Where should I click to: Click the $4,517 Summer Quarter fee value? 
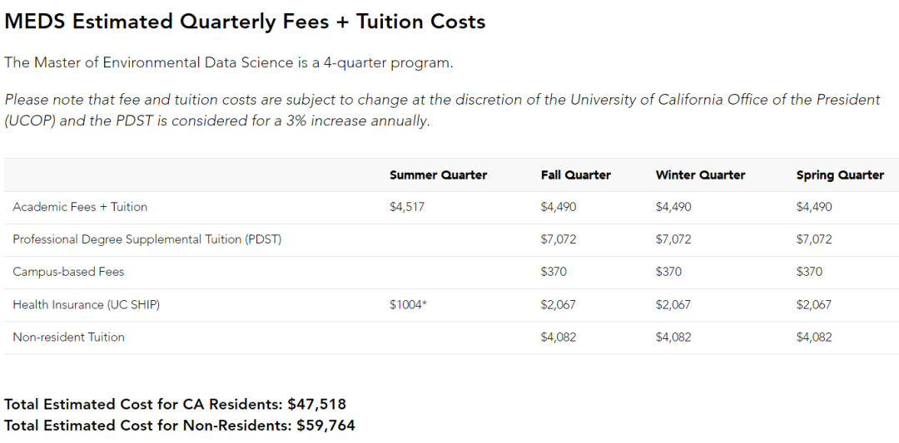point(406,207)
